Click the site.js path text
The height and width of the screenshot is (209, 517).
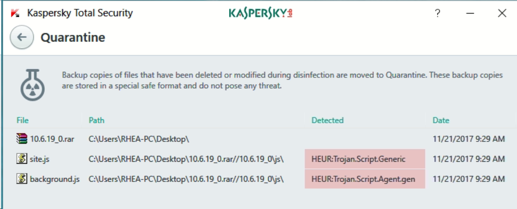tap(186, 159)
